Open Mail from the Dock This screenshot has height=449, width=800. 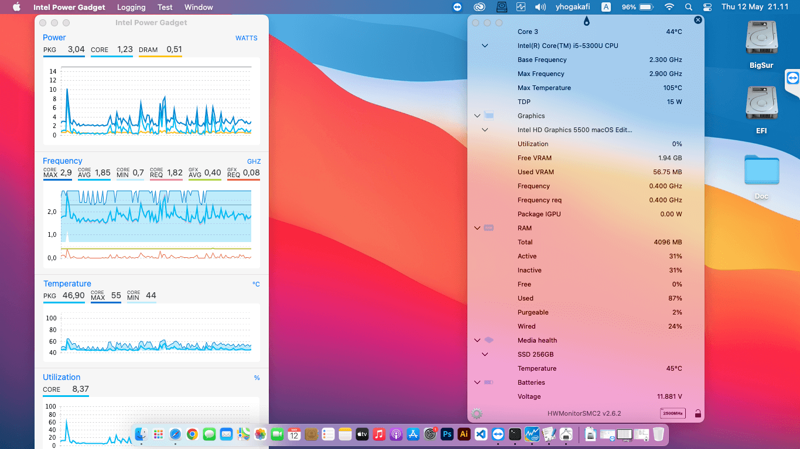point(226,434)
